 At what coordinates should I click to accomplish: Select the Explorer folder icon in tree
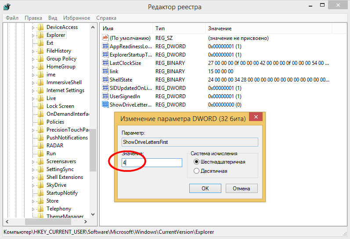click(x=41, y=35)
